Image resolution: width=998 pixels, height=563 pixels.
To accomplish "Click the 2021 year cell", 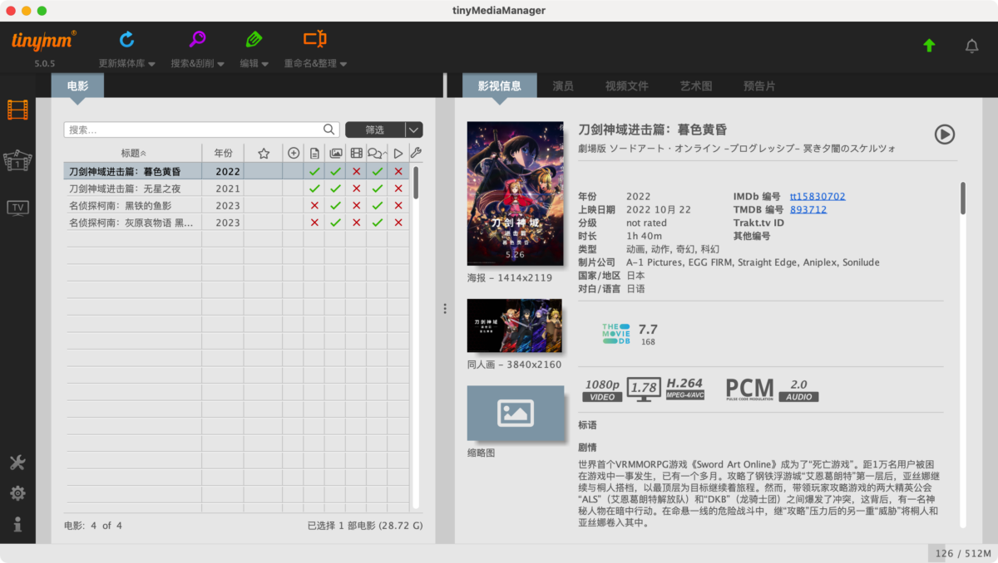I will coord(228,188).
